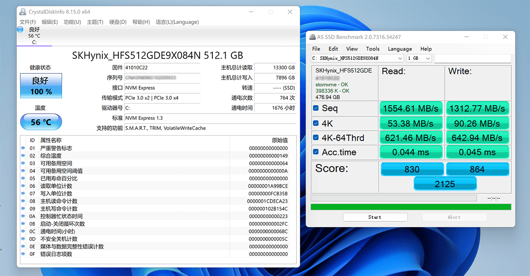The width and height of the screenshot is (530, 276).
Task: Open the 语言(L)(Language) menu
Action: tap(177, 22)
